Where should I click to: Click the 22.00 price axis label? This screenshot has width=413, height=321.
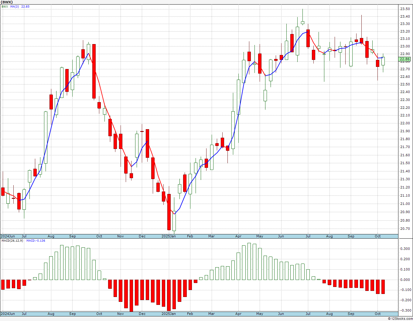pyautogui.click(x=405, y=123)
